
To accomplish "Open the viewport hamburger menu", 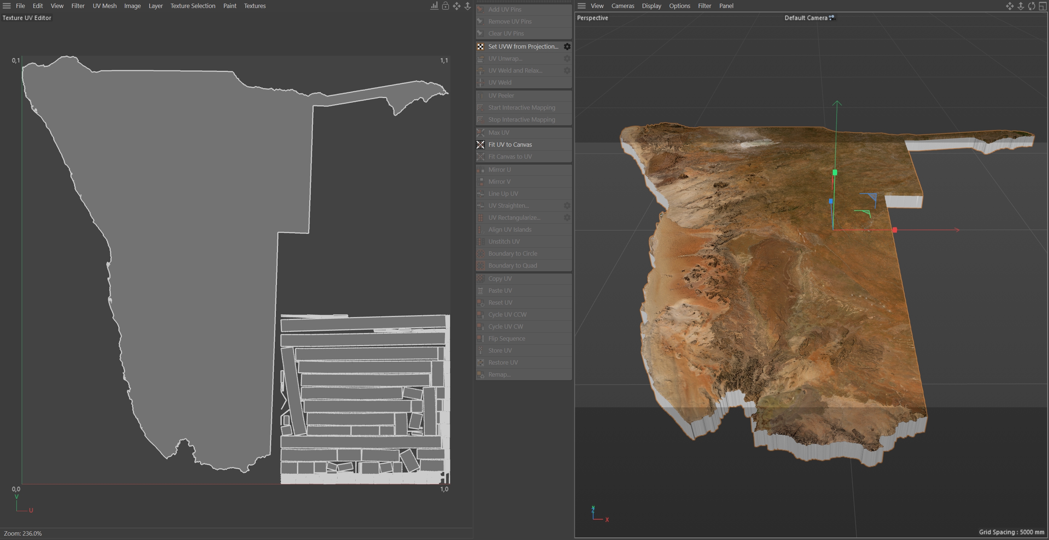I will point(581,6).
